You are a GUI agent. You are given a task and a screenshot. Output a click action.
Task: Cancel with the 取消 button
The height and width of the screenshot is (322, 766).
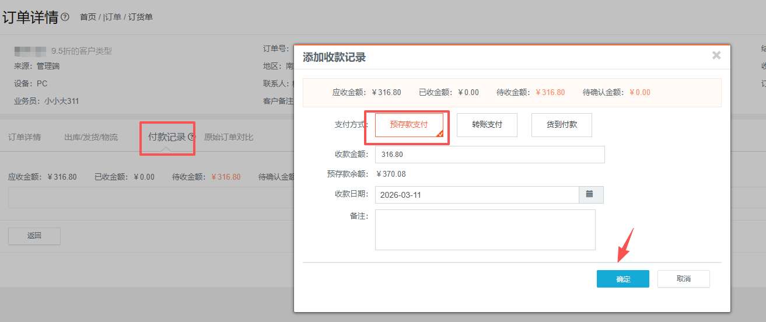click(x=684, y=279)
